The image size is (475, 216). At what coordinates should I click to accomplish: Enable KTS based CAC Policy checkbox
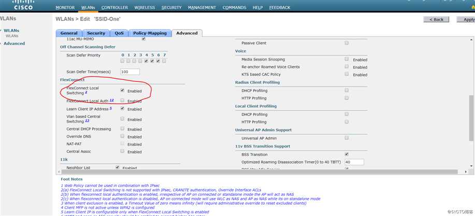(x=347, y=74)
